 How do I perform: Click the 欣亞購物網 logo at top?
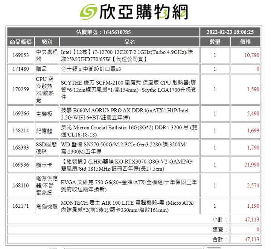click(x=134, y=12)
